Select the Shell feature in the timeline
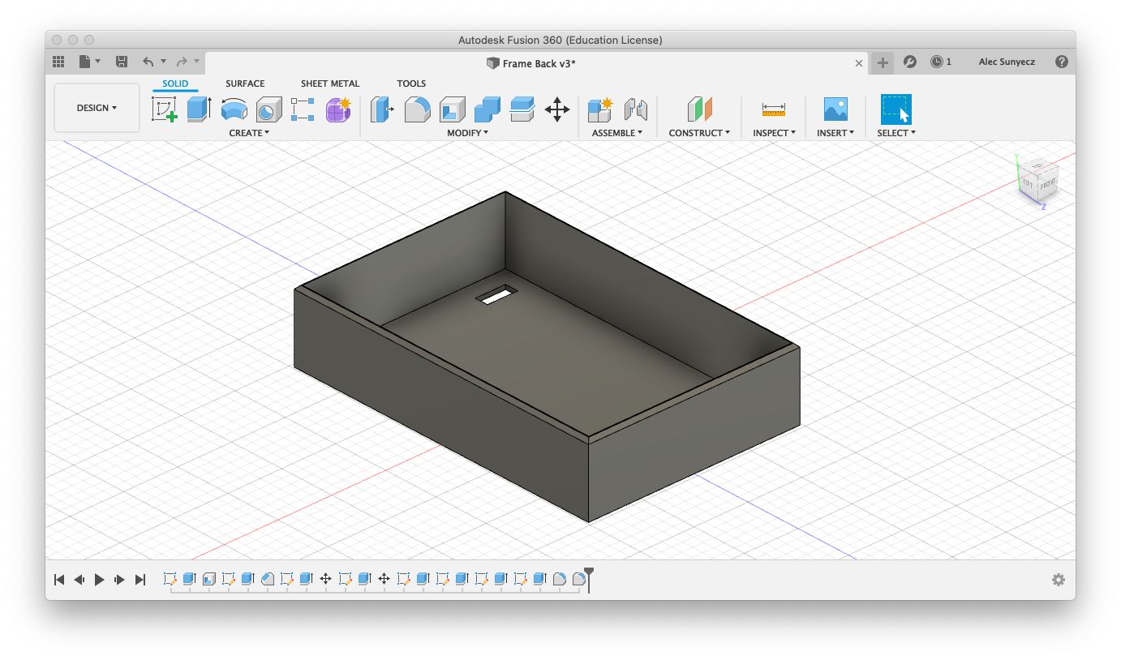Viewport: 1121px width, 660px height. click(208, 579)
